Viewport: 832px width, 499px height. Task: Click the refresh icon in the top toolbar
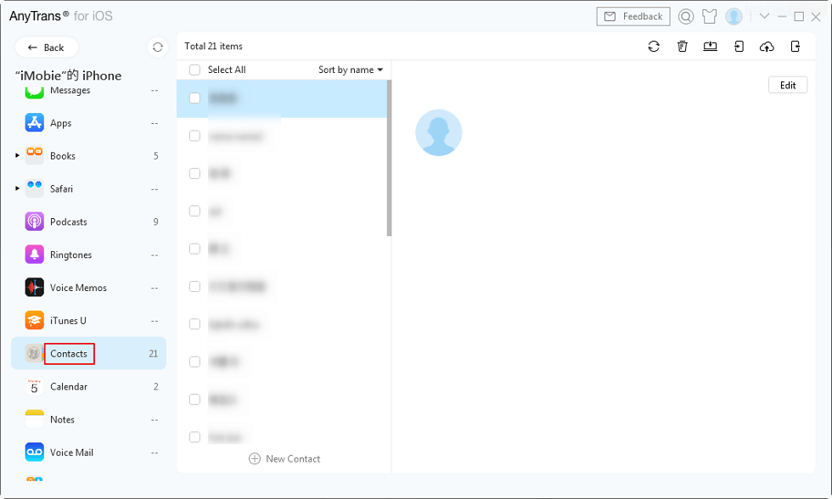point(653,47)
